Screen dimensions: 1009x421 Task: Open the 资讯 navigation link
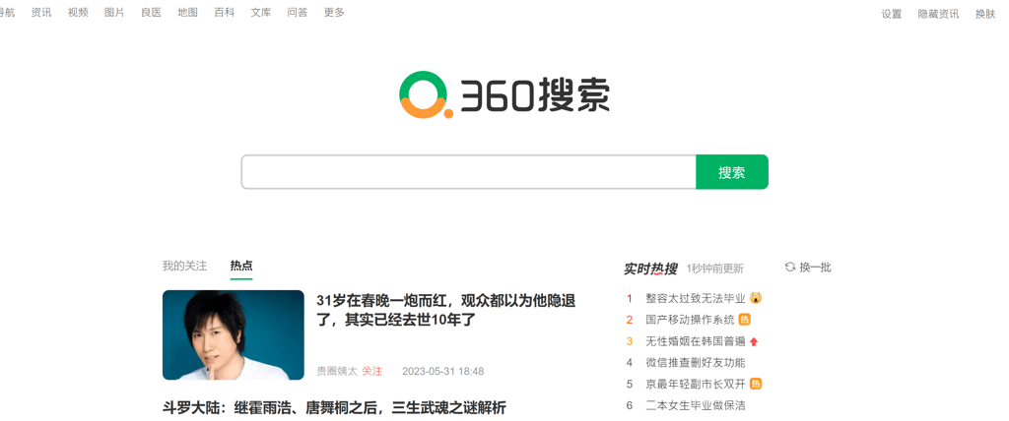[x=41, y=12]
